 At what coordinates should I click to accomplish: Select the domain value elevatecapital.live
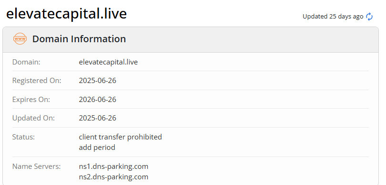tap(108, 62)
